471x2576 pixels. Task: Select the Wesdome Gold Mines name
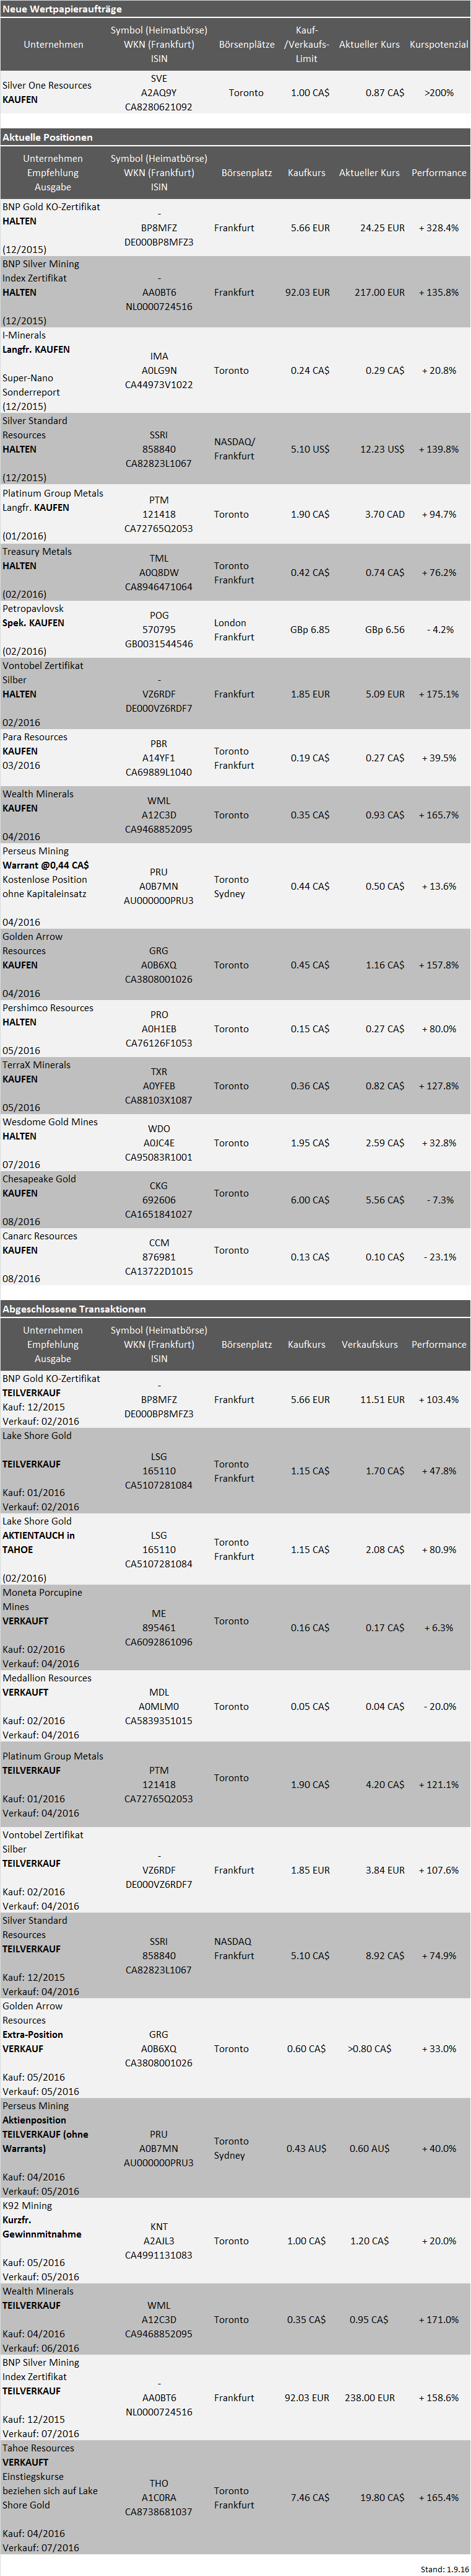click(50, 1121)
